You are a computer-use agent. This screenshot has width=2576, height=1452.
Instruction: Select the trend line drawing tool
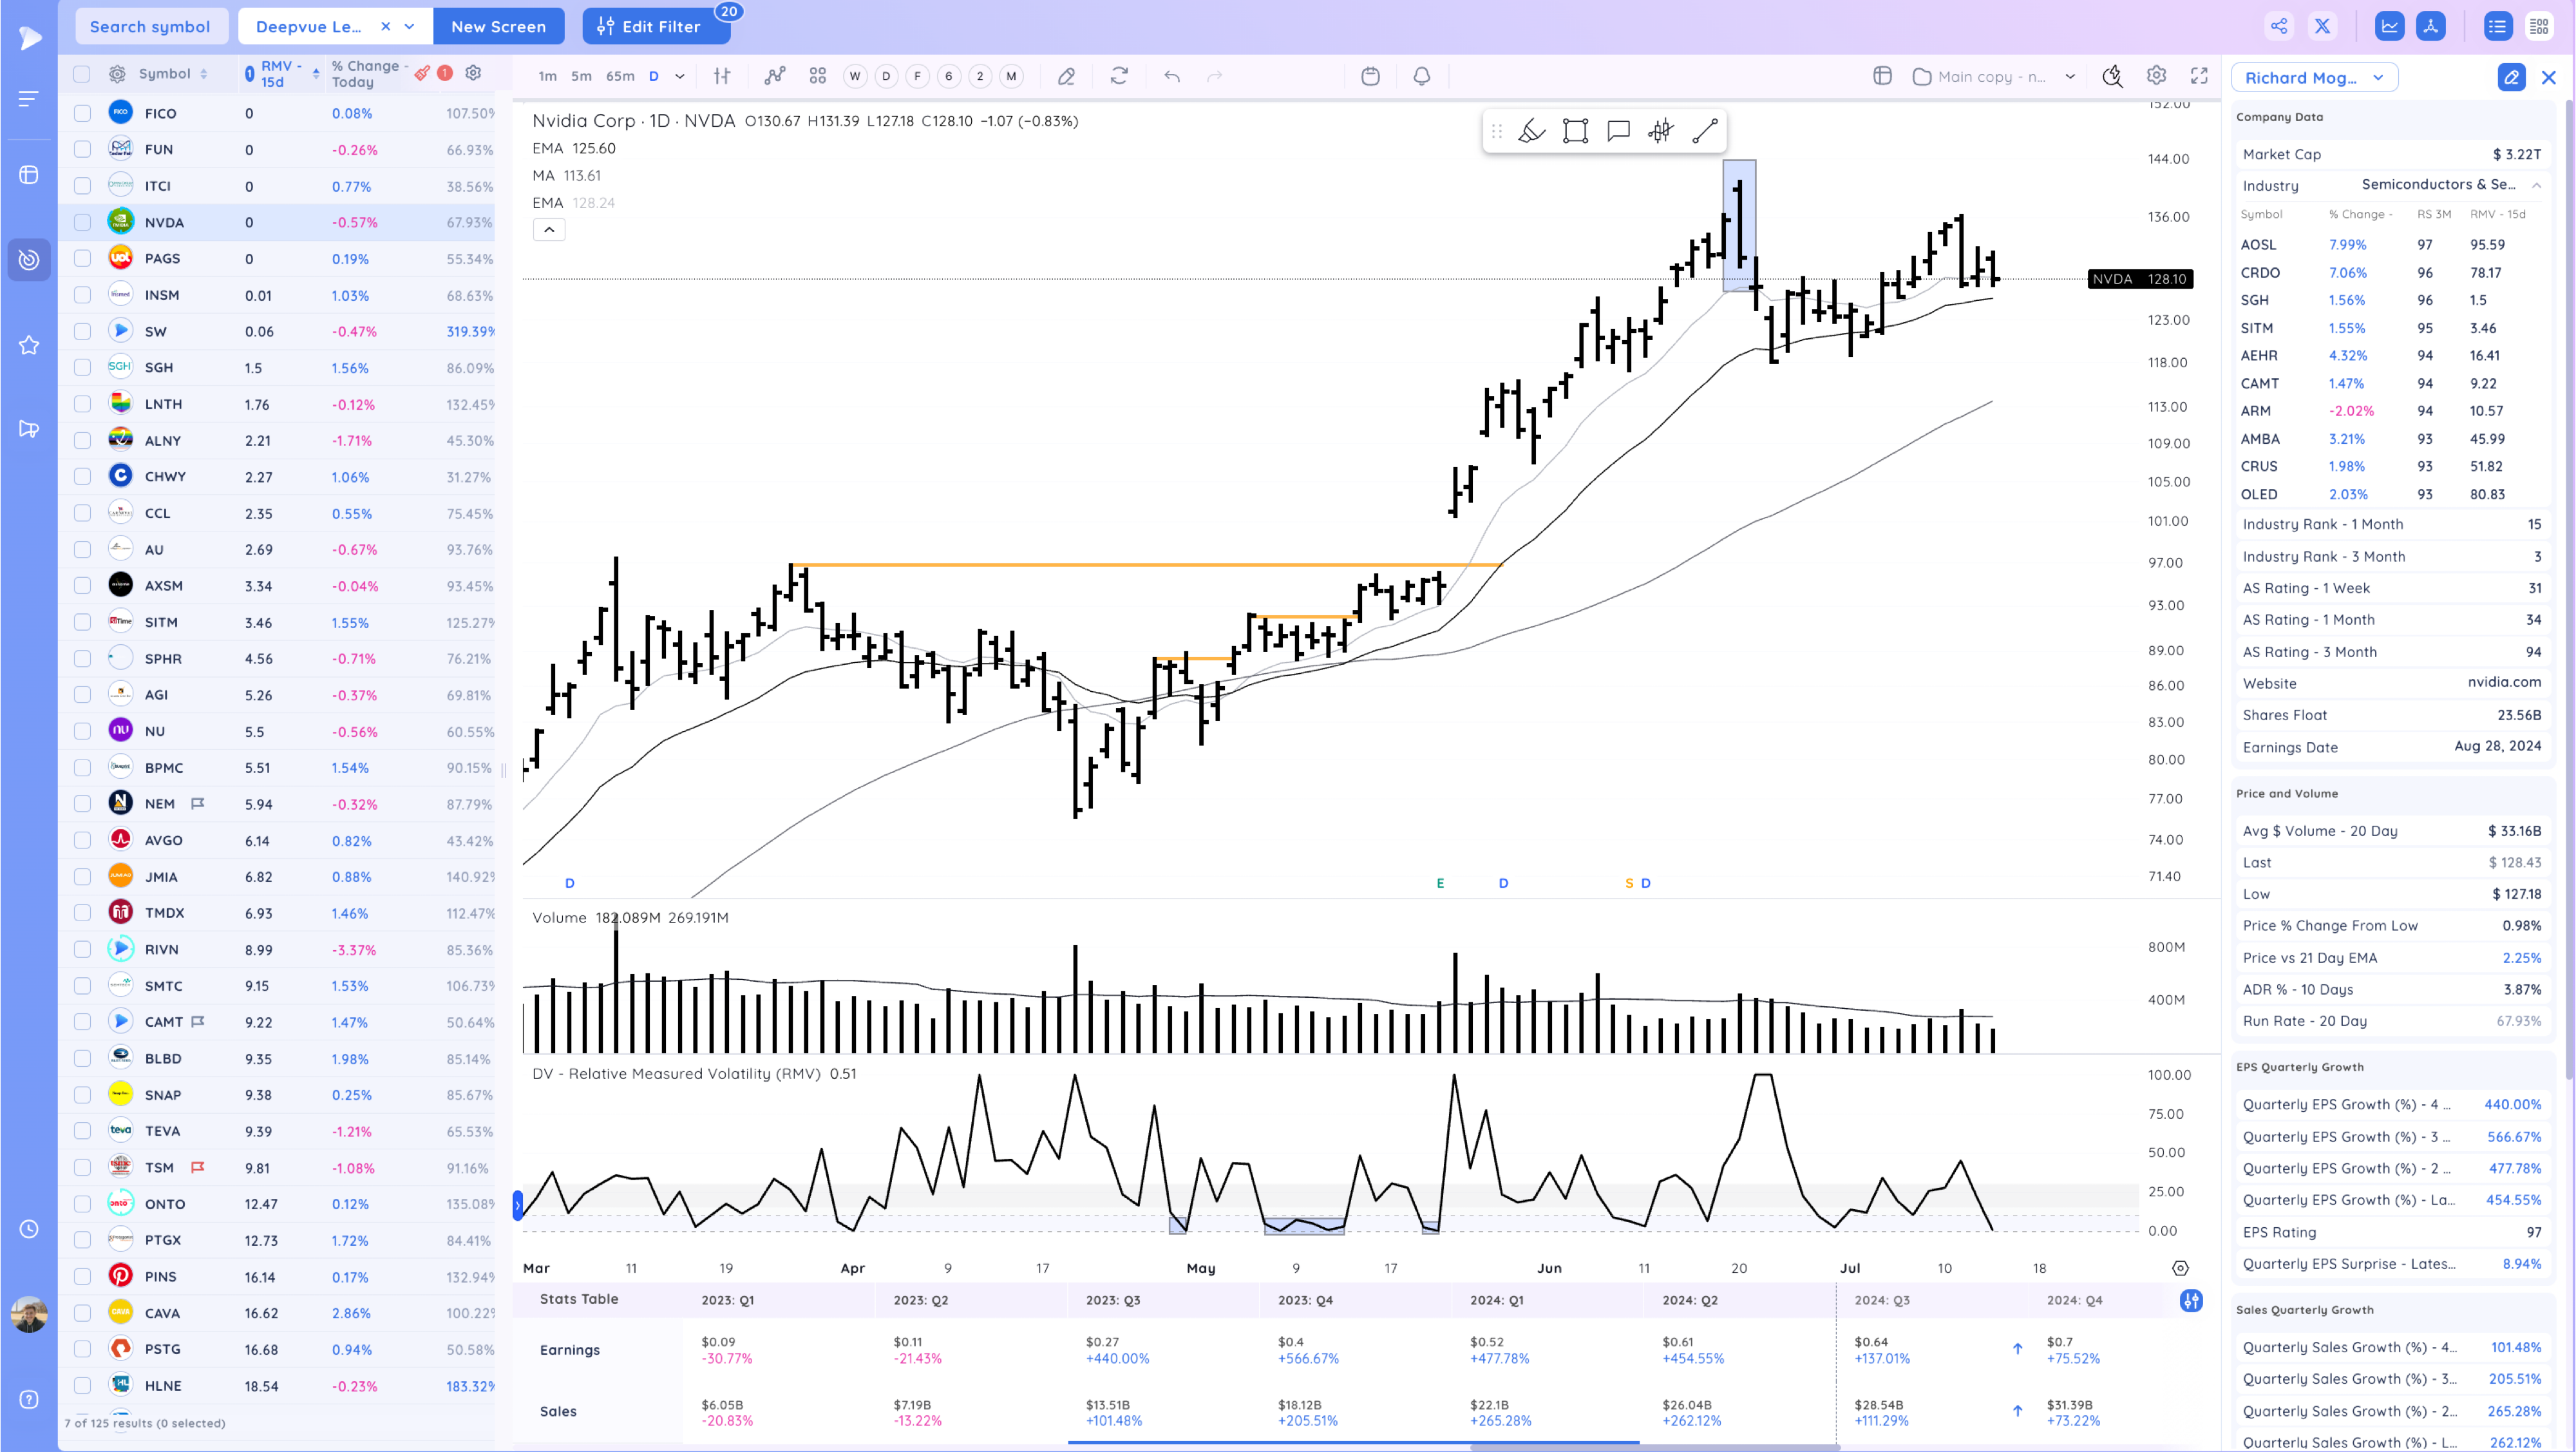[1704, 131]
